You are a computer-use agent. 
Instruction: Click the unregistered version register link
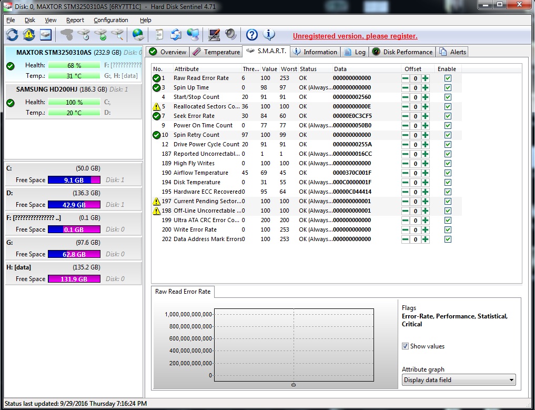[x=355, y=36]
